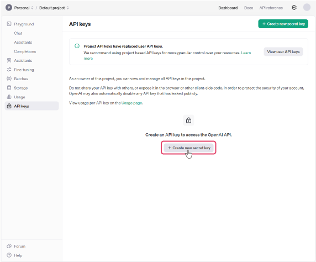This screenshot has width=316, height=262.
Task: Open the API reference tab
Action: click(271, 8)
